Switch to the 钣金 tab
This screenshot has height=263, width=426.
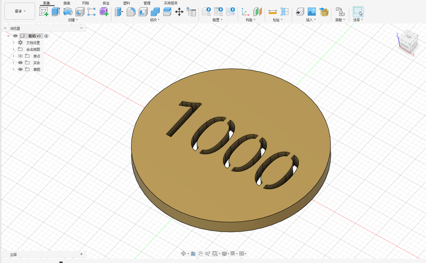(x=106, y=3)
